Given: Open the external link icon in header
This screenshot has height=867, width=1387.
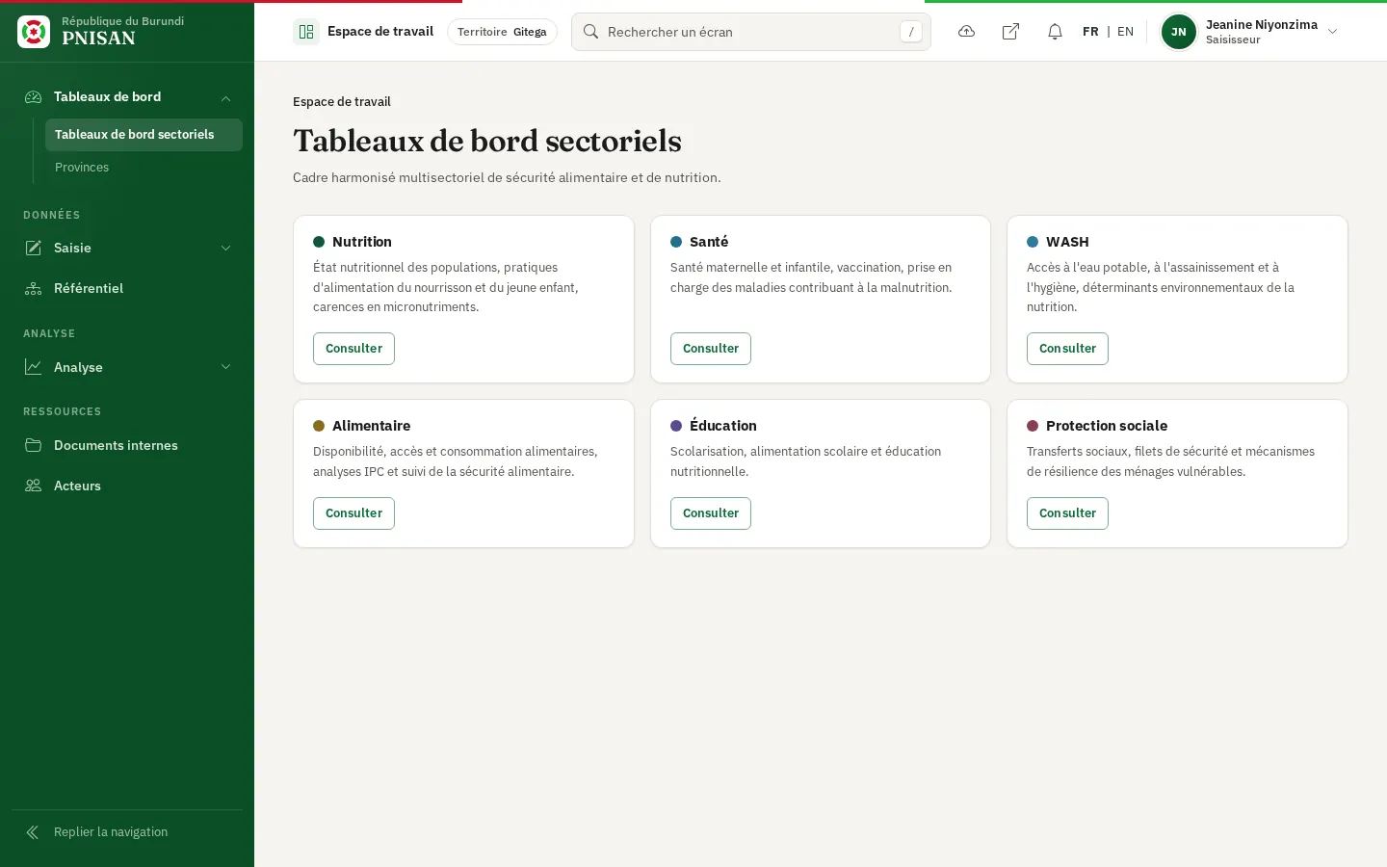Looking at the screenshot, I should coord(1010,32).
